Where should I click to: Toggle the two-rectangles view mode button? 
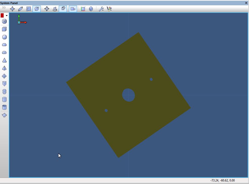tap(73, 9)
